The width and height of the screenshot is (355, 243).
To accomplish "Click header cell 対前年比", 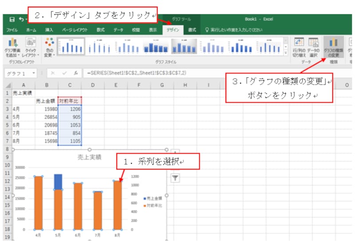I will 70,101.
